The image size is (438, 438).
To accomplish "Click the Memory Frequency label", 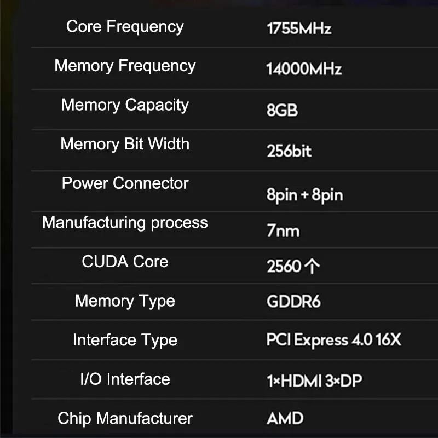I will [x=125, y=66].
